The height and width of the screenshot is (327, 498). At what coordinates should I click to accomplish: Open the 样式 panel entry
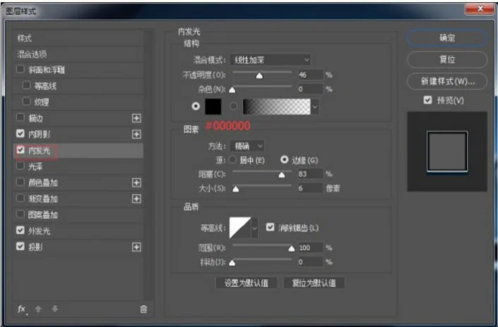coord(78,38)
